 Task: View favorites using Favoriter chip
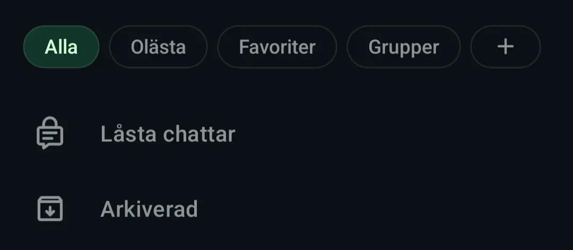pyautogui.click(x=277, y=47)
